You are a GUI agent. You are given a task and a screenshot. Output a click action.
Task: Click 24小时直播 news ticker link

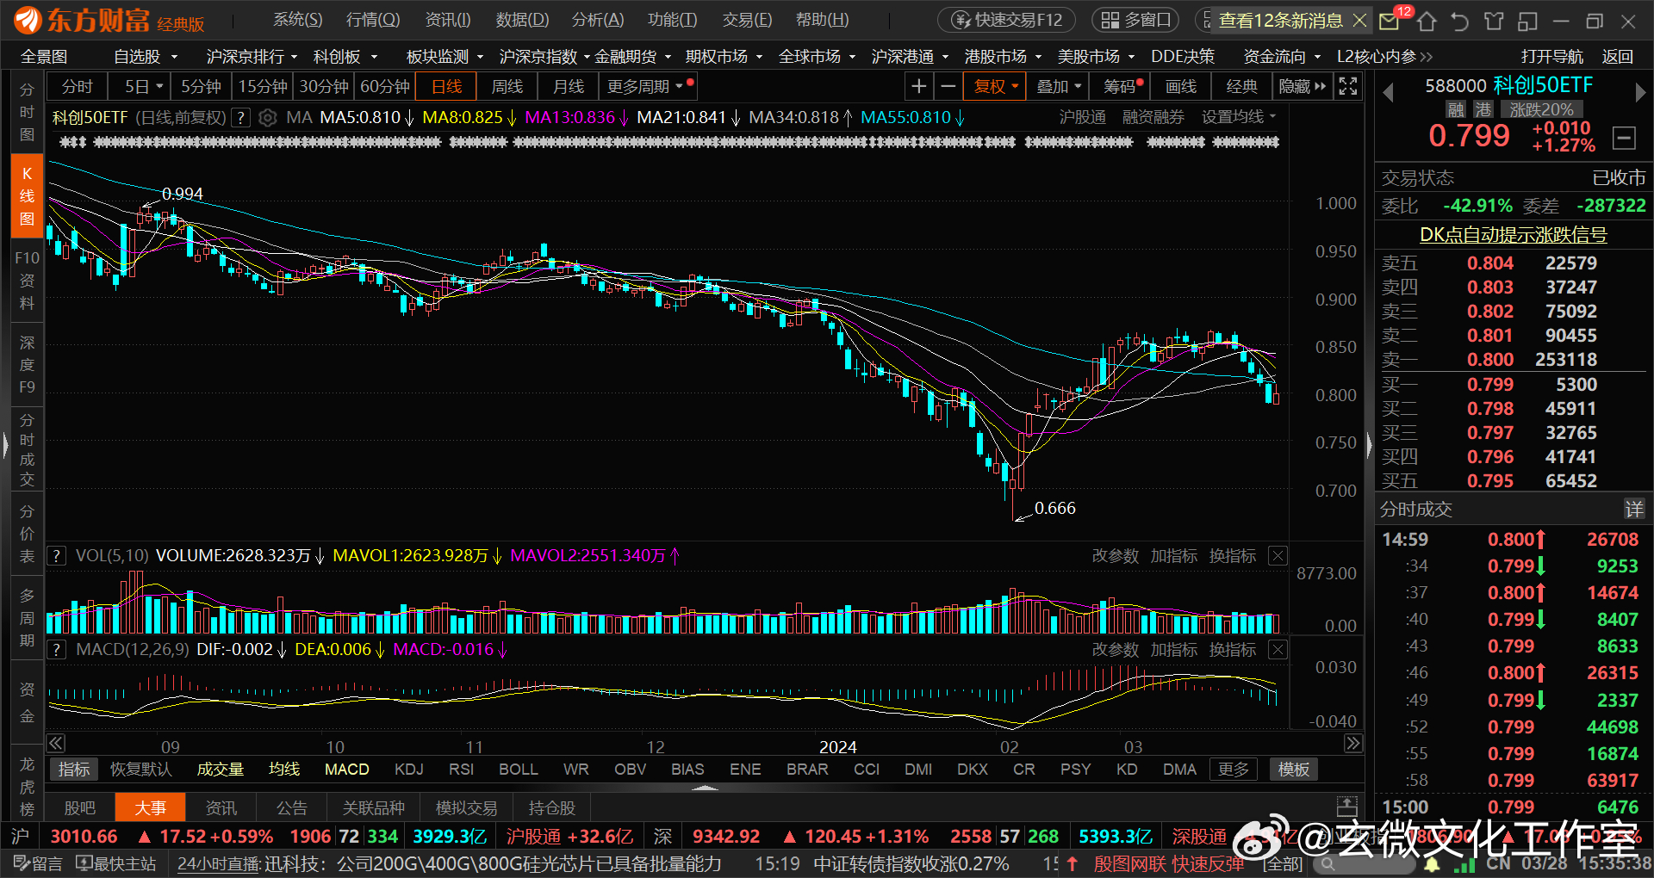pos(219,863)
